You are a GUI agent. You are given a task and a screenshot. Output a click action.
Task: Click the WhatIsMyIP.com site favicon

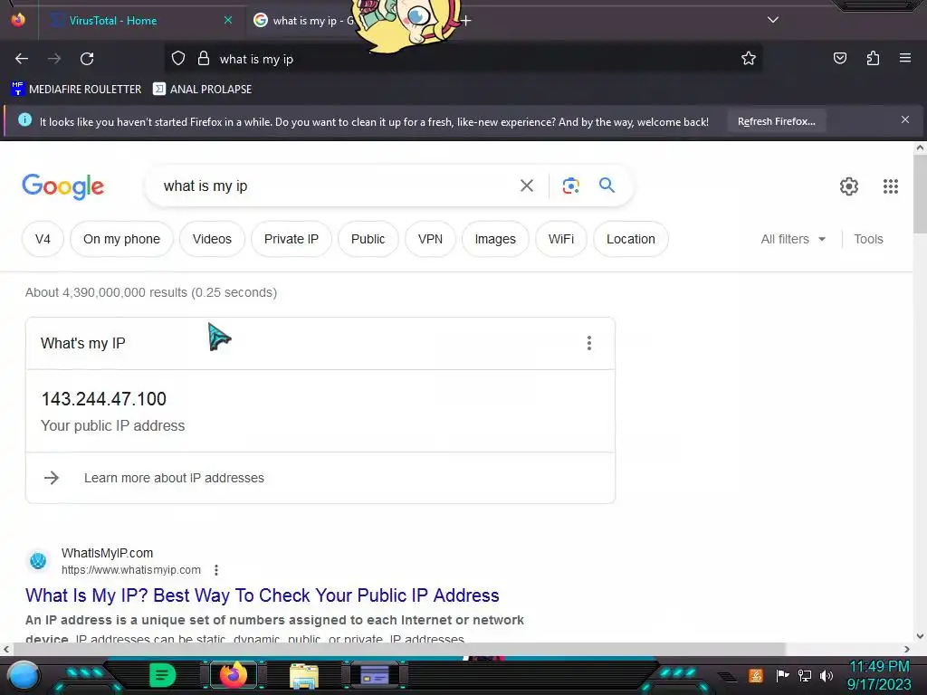coord(38,560)
